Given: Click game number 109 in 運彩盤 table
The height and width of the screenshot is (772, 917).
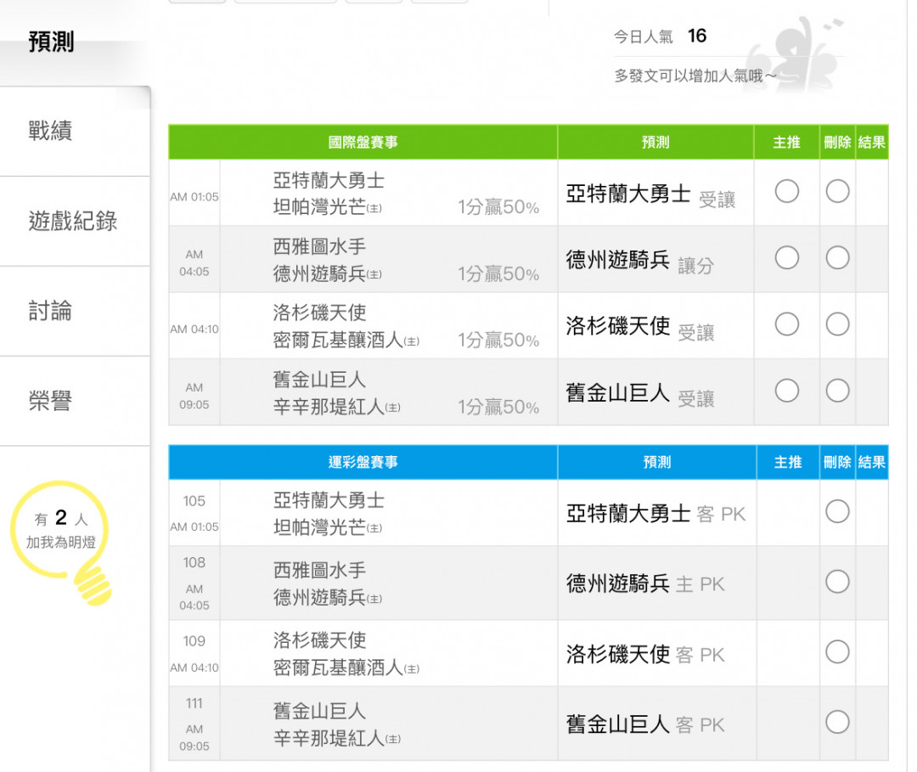Looking at the screenshot, I should [x=194, y=641].
